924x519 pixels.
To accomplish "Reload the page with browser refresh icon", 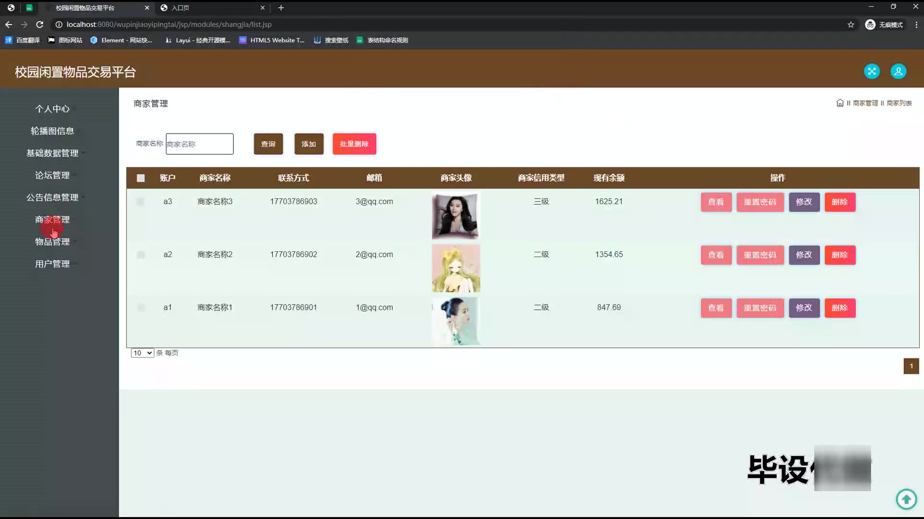I will click(x=40, y=25).
